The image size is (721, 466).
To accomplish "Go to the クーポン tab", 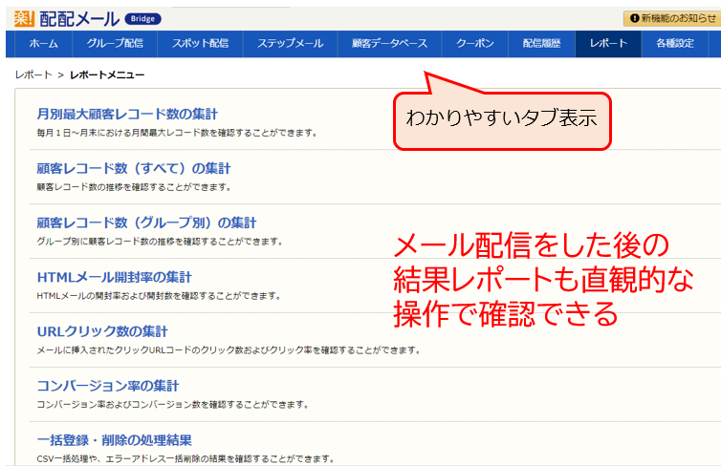I will click(475, 44).
